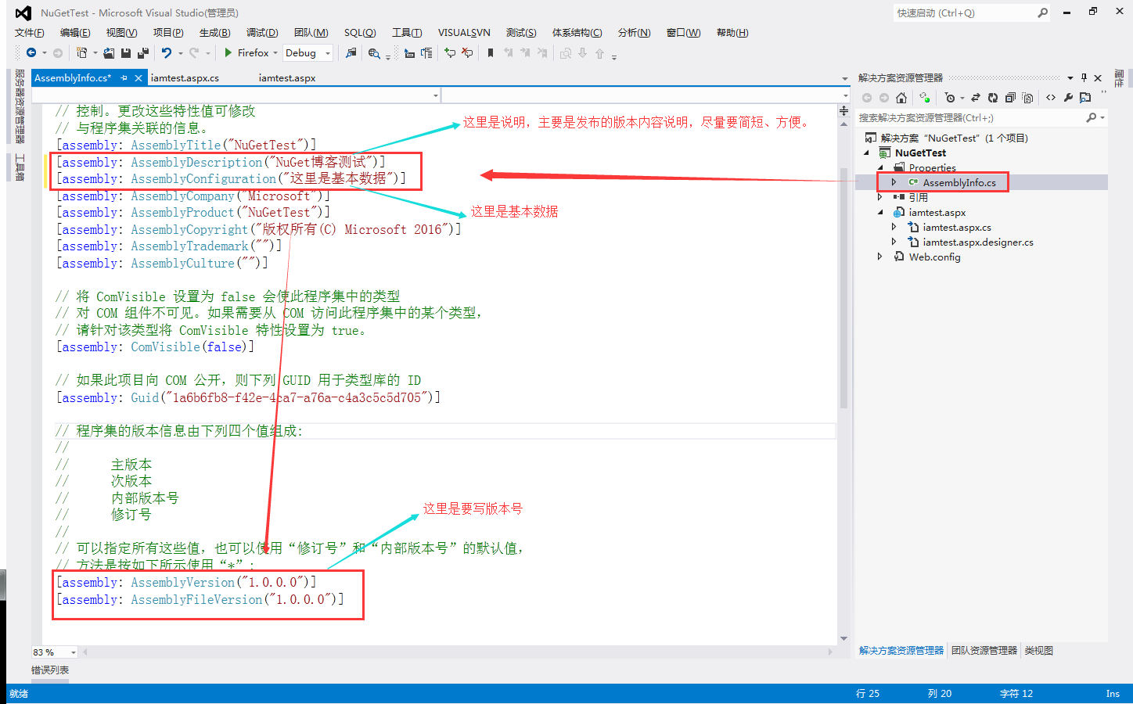Screen dimensions: 1133x704
Task: Open Properties via the wrench icon
Action: tap(1068, 98)
